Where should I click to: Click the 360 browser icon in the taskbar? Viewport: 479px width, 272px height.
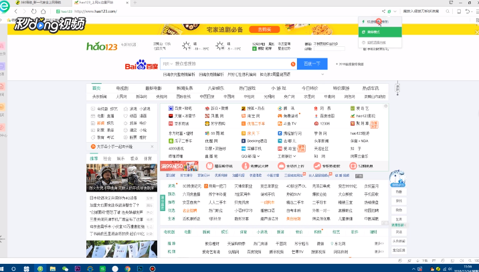[40, 269]
